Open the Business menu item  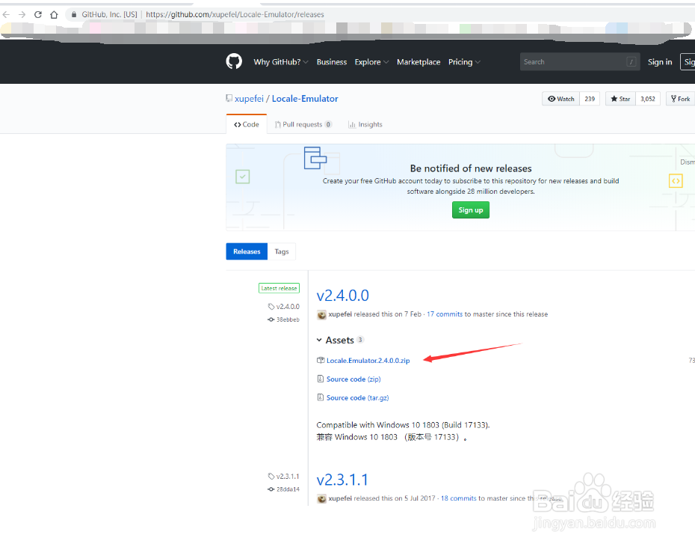tap(332, 61)
